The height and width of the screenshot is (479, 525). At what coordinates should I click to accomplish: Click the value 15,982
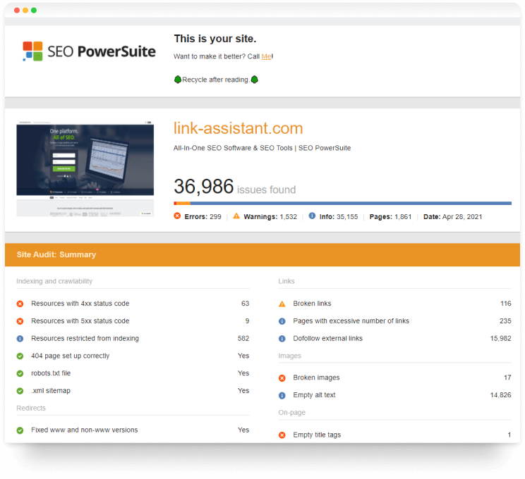click(500, 338)
